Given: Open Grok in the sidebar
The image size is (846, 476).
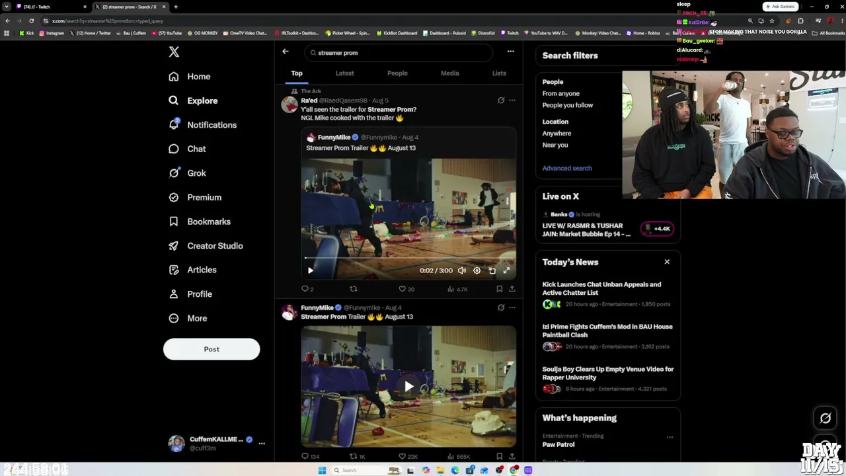Looking at the screenshot, I should tap(187, 173).
